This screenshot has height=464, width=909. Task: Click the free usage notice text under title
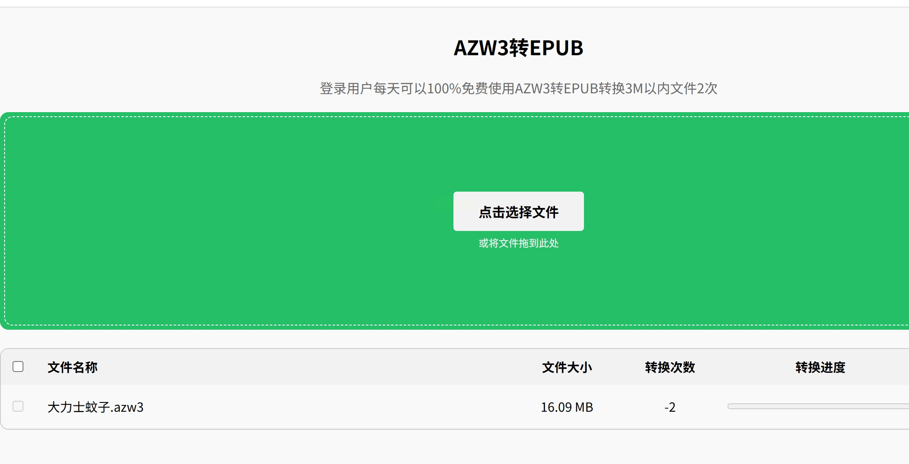518,88
